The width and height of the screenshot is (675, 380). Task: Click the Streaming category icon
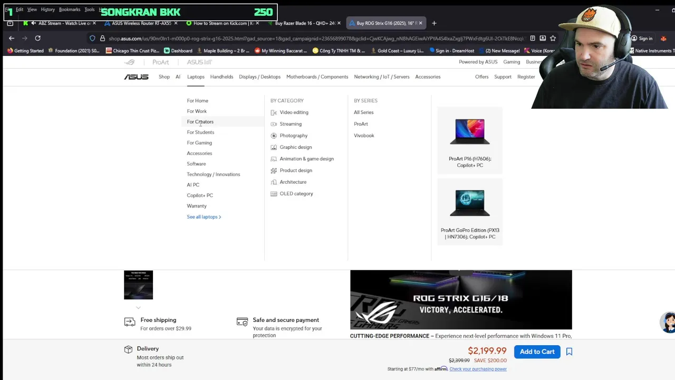(274, 124)
